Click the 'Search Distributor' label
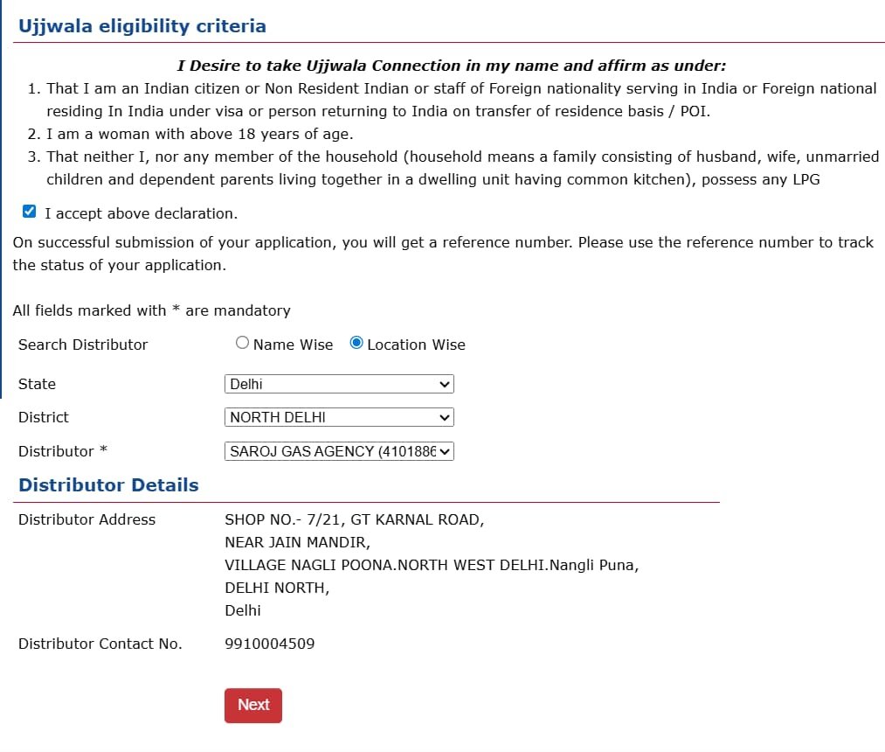The height and width of the screenshot is (752, 885). pos(83,345)
